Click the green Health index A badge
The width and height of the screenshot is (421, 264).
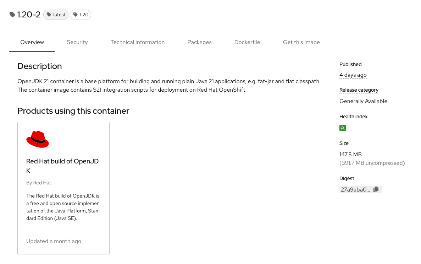click(x=343, y=128)
